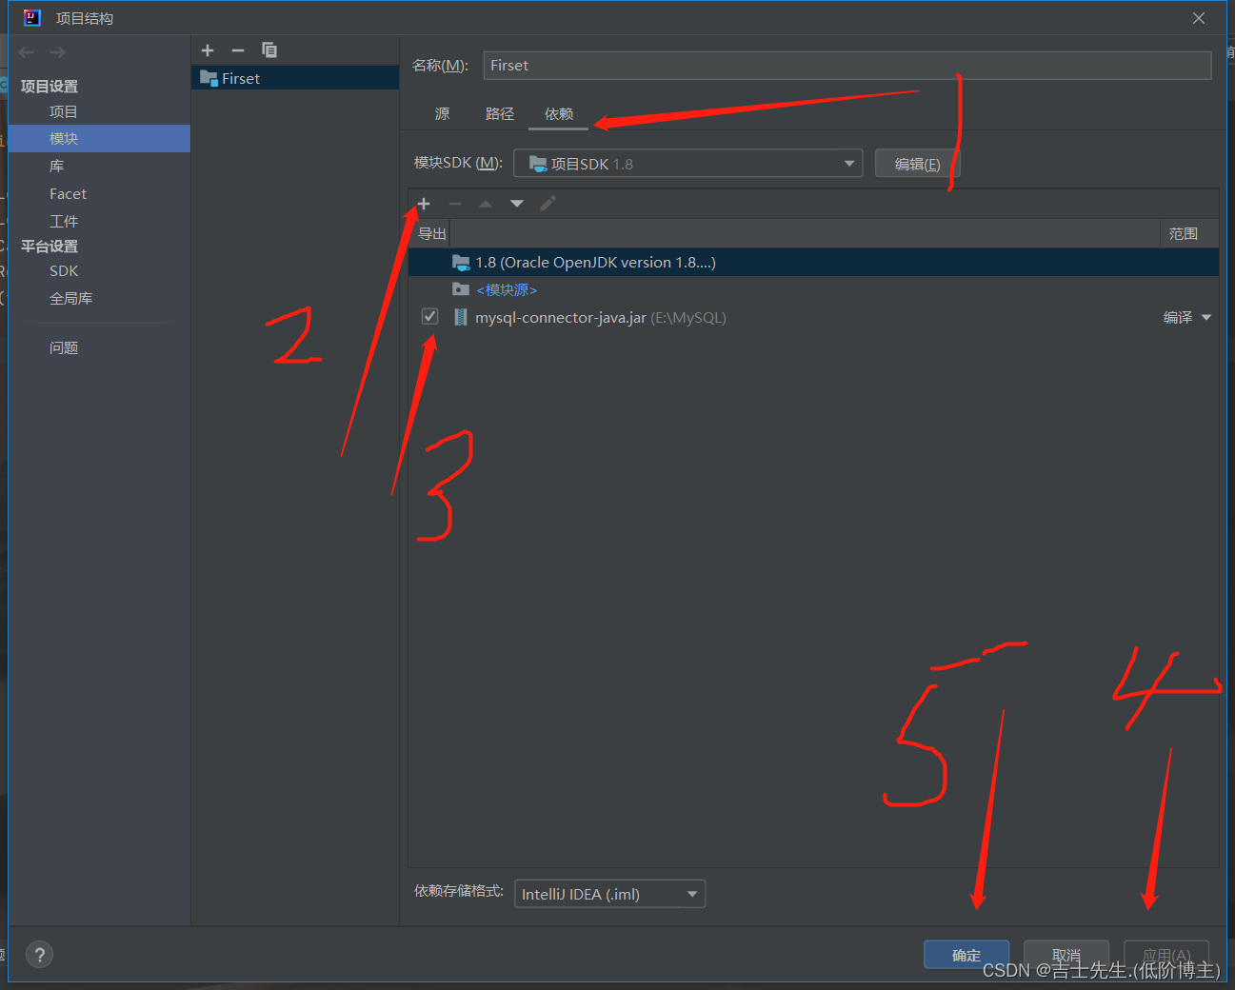This screenshot has height=990, width=1235.
Task: Select 模块 in sidebar
Action: (x=64, y=139)
